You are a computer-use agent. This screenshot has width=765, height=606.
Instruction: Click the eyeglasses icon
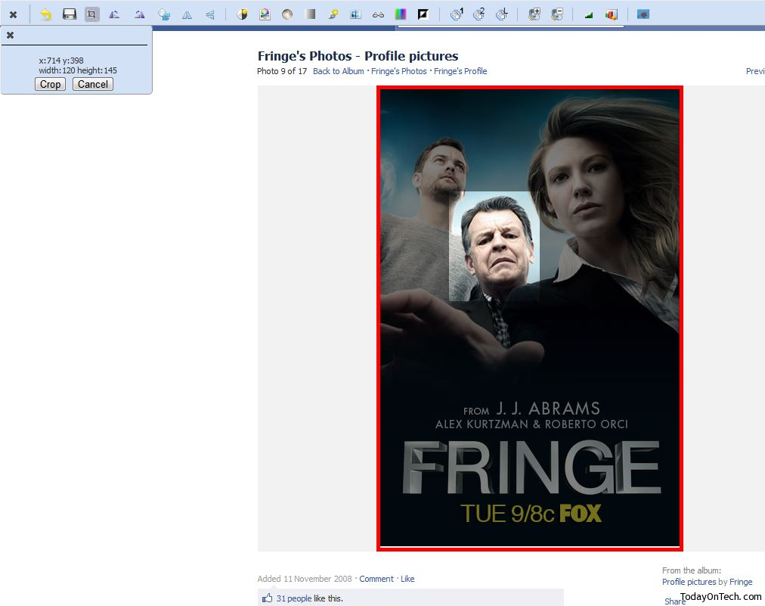tap(378, 15)
